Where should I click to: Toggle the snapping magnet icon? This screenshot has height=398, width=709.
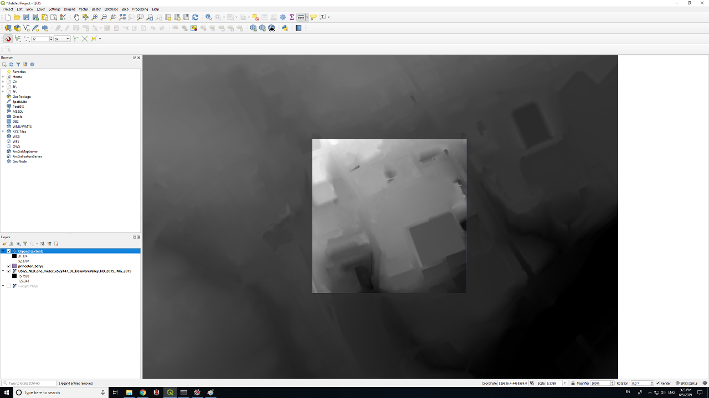click(x=8, y=39)
